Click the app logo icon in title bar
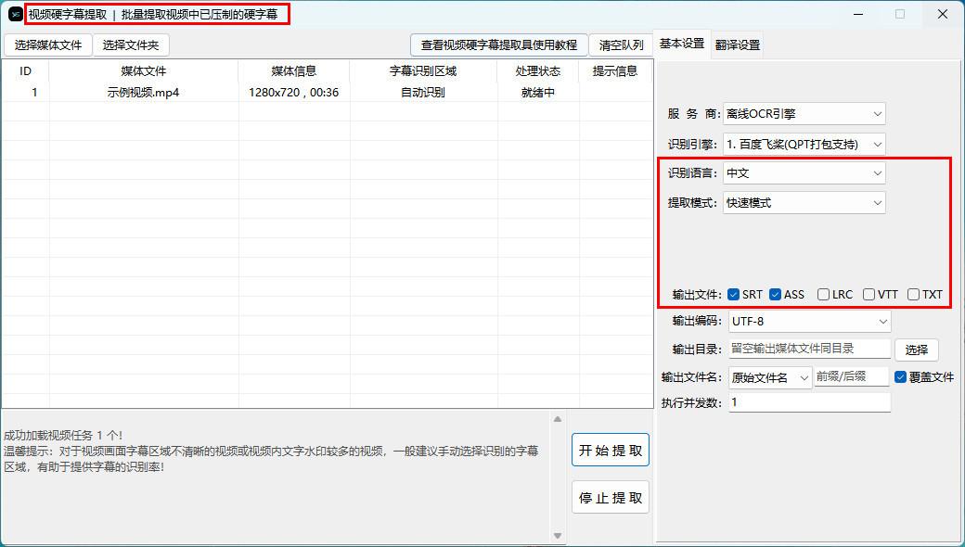The height and width of the screenshot is (547, 965). point(15,14)
